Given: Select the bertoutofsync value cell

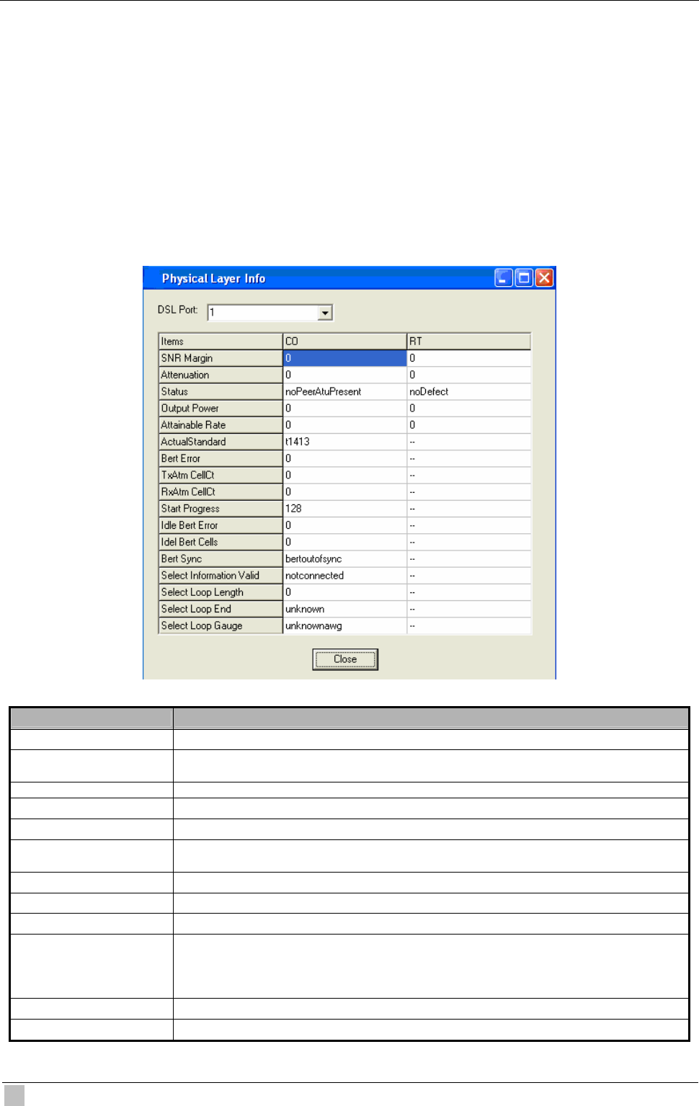Looking at the screenshot, I should (x=344, y=558).
